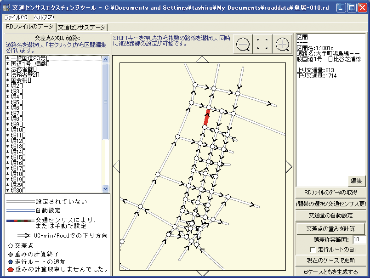Select 堀3 in road list
The image size is (370, 278).
pyautogui.click(x=54, y=91)
